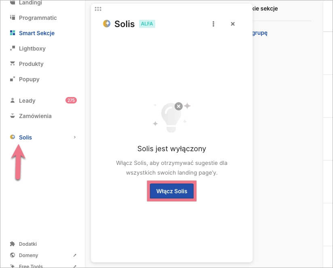333x268 pixels.
Task: Click the Domeny globe icon
Action: click(12, 255)
